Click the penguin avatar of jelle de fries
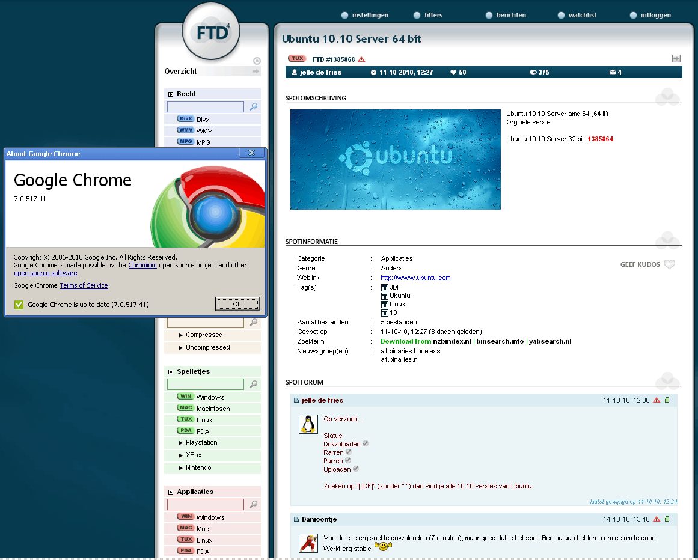Image resolution: width=698 pixels, height=560 pixels. coord(308,424)
